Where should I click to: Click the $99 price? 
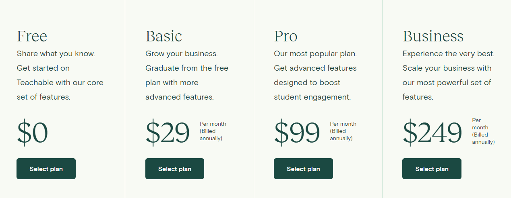(x=297, y=133)
